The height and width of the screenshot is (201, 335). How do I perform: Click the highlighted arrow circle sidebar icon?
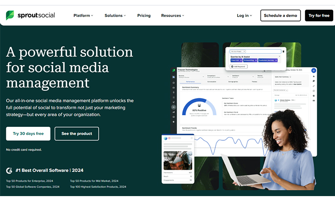174,107
